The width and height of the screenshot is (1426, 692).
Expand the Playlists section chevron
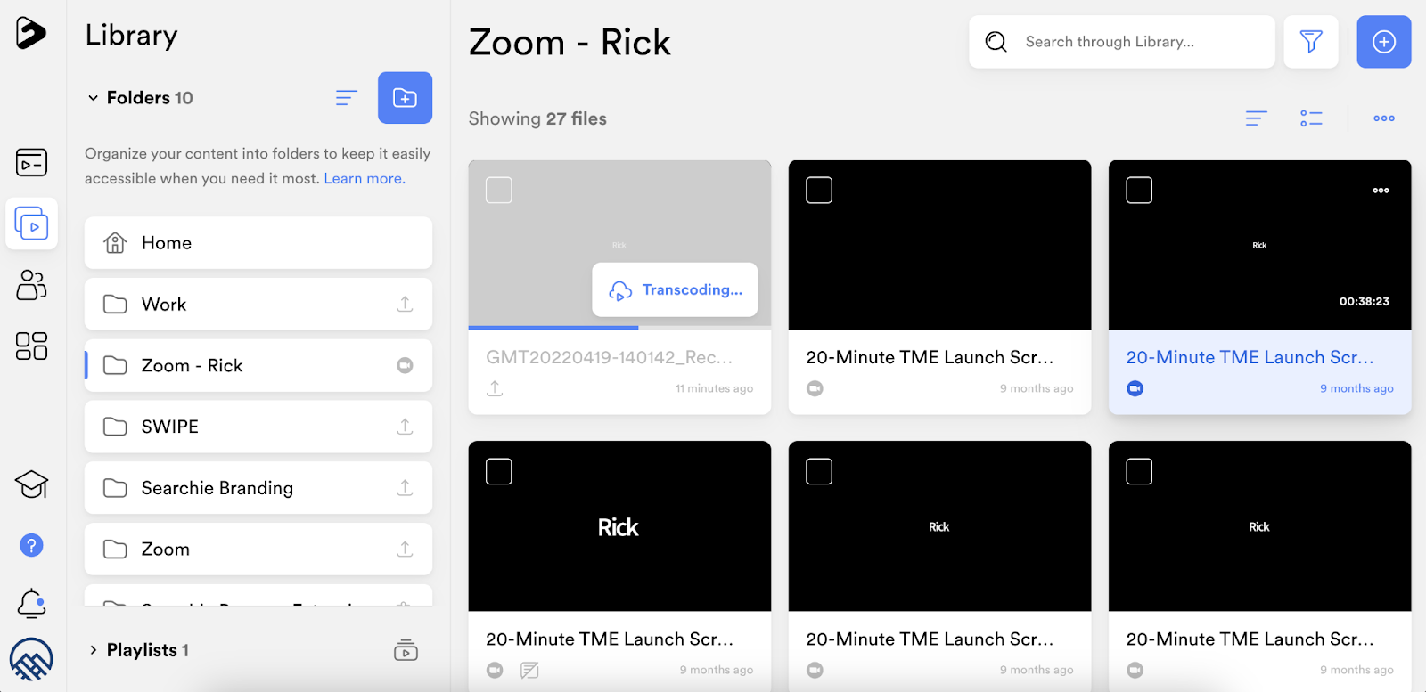point(93,650)
